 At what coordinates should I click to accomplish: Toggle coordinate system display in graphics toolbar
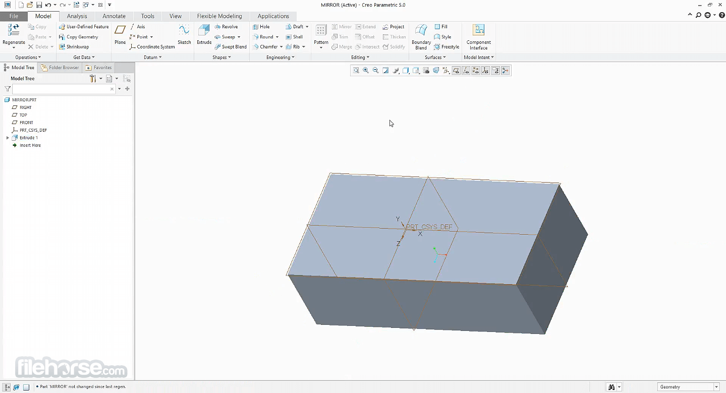(485, 71)
